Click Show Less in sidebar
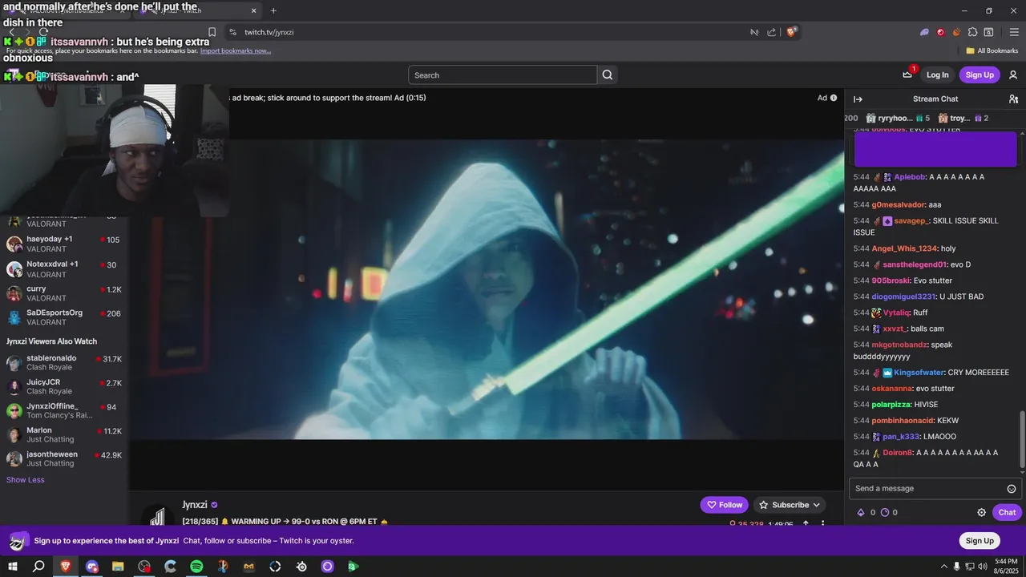The image size is (1026, 577). point(26,480)
